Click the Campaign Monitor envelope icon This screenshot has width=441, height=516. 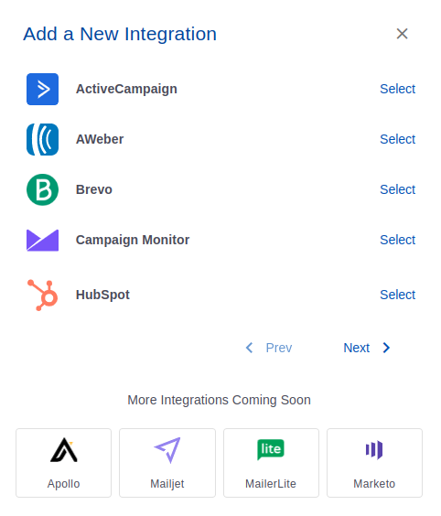coord(42,241)
